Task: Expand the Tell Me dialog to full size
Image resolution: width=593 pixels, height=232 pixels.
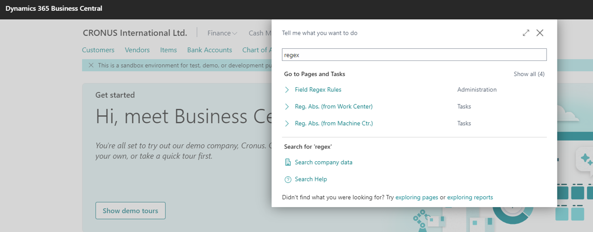Action: click(525, 33)
